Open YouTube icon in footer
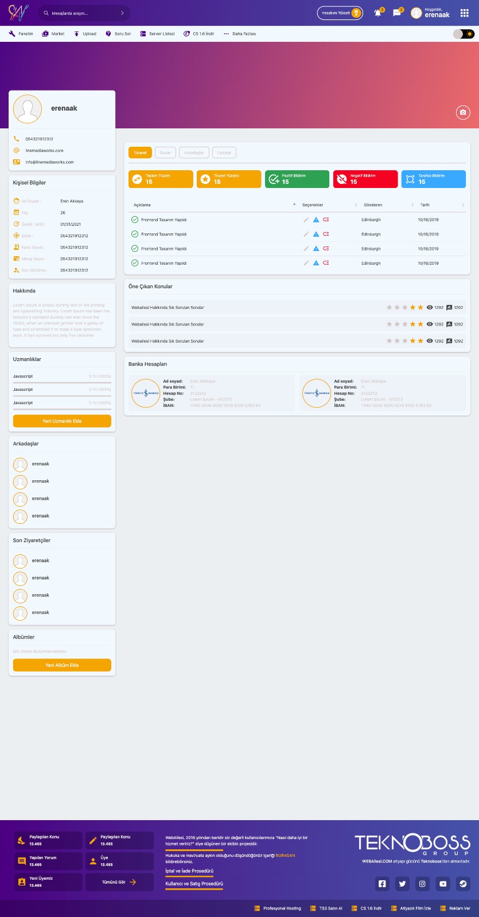 click(x=443, y=884)
